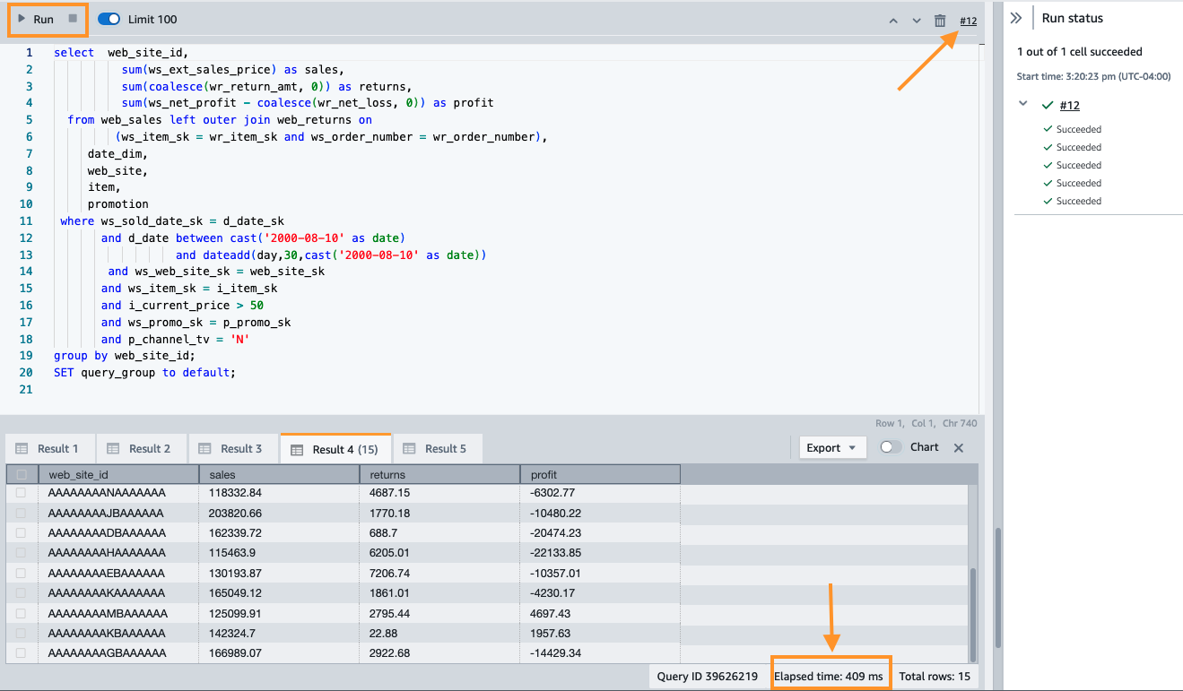The height and width of the screenshot is (691, 1183).
Task: Select the Result 2 tab
Action: (x=141, y=448)
